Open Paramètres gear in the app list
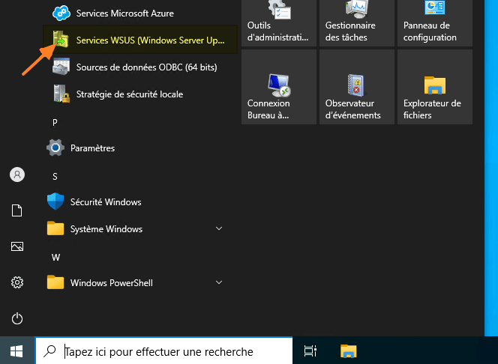Viewport: 498px width, 364px height. click(x=91, y=148)
